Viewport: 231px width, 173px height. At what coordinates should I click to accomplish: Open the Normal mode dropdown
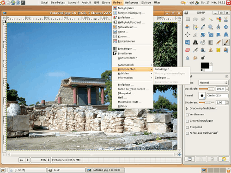click(213, 83)
